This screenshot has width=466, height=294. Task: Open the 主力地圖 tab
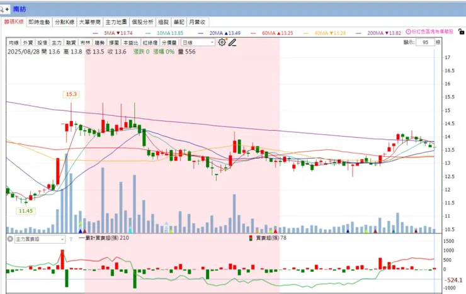[116, 22]
